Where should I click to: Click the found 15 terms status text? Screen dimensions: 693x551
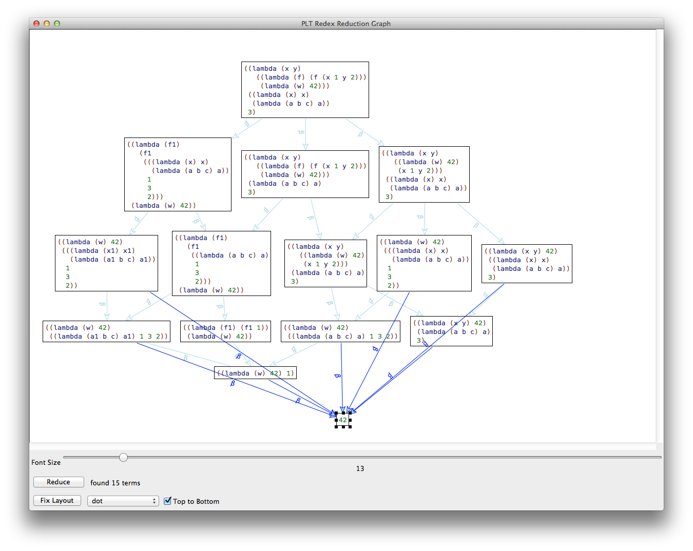[x=115, y=483]
